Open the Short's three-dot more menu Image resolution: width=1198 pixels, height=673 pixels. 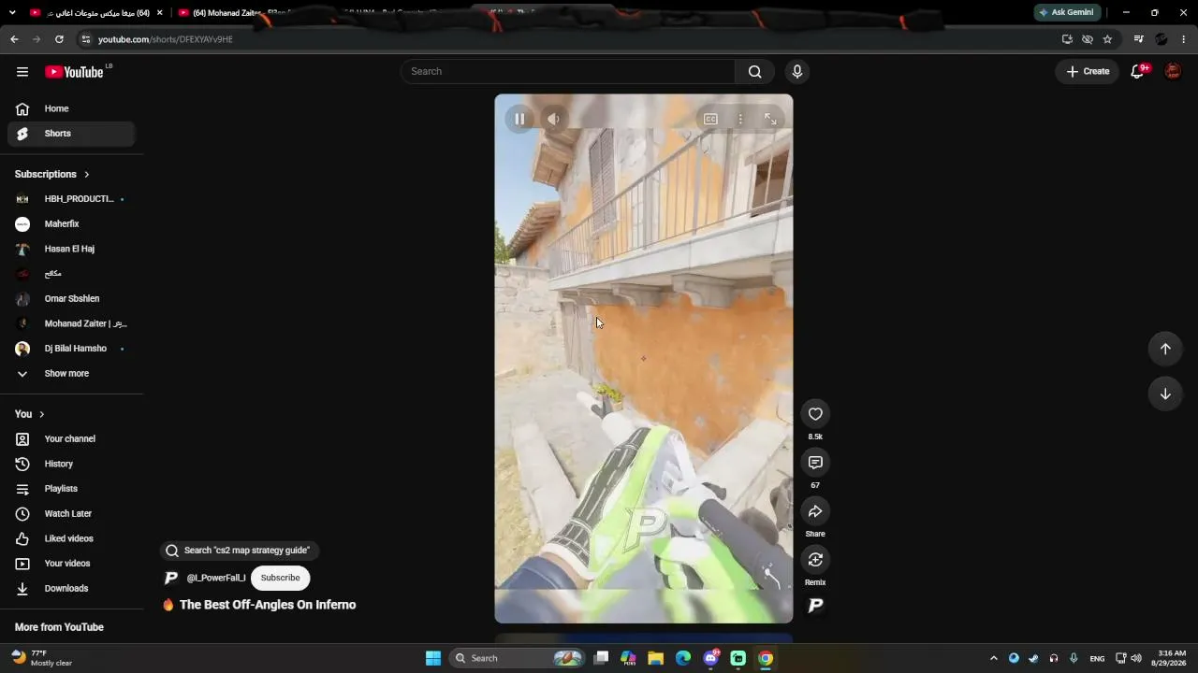tap(740, 119)
